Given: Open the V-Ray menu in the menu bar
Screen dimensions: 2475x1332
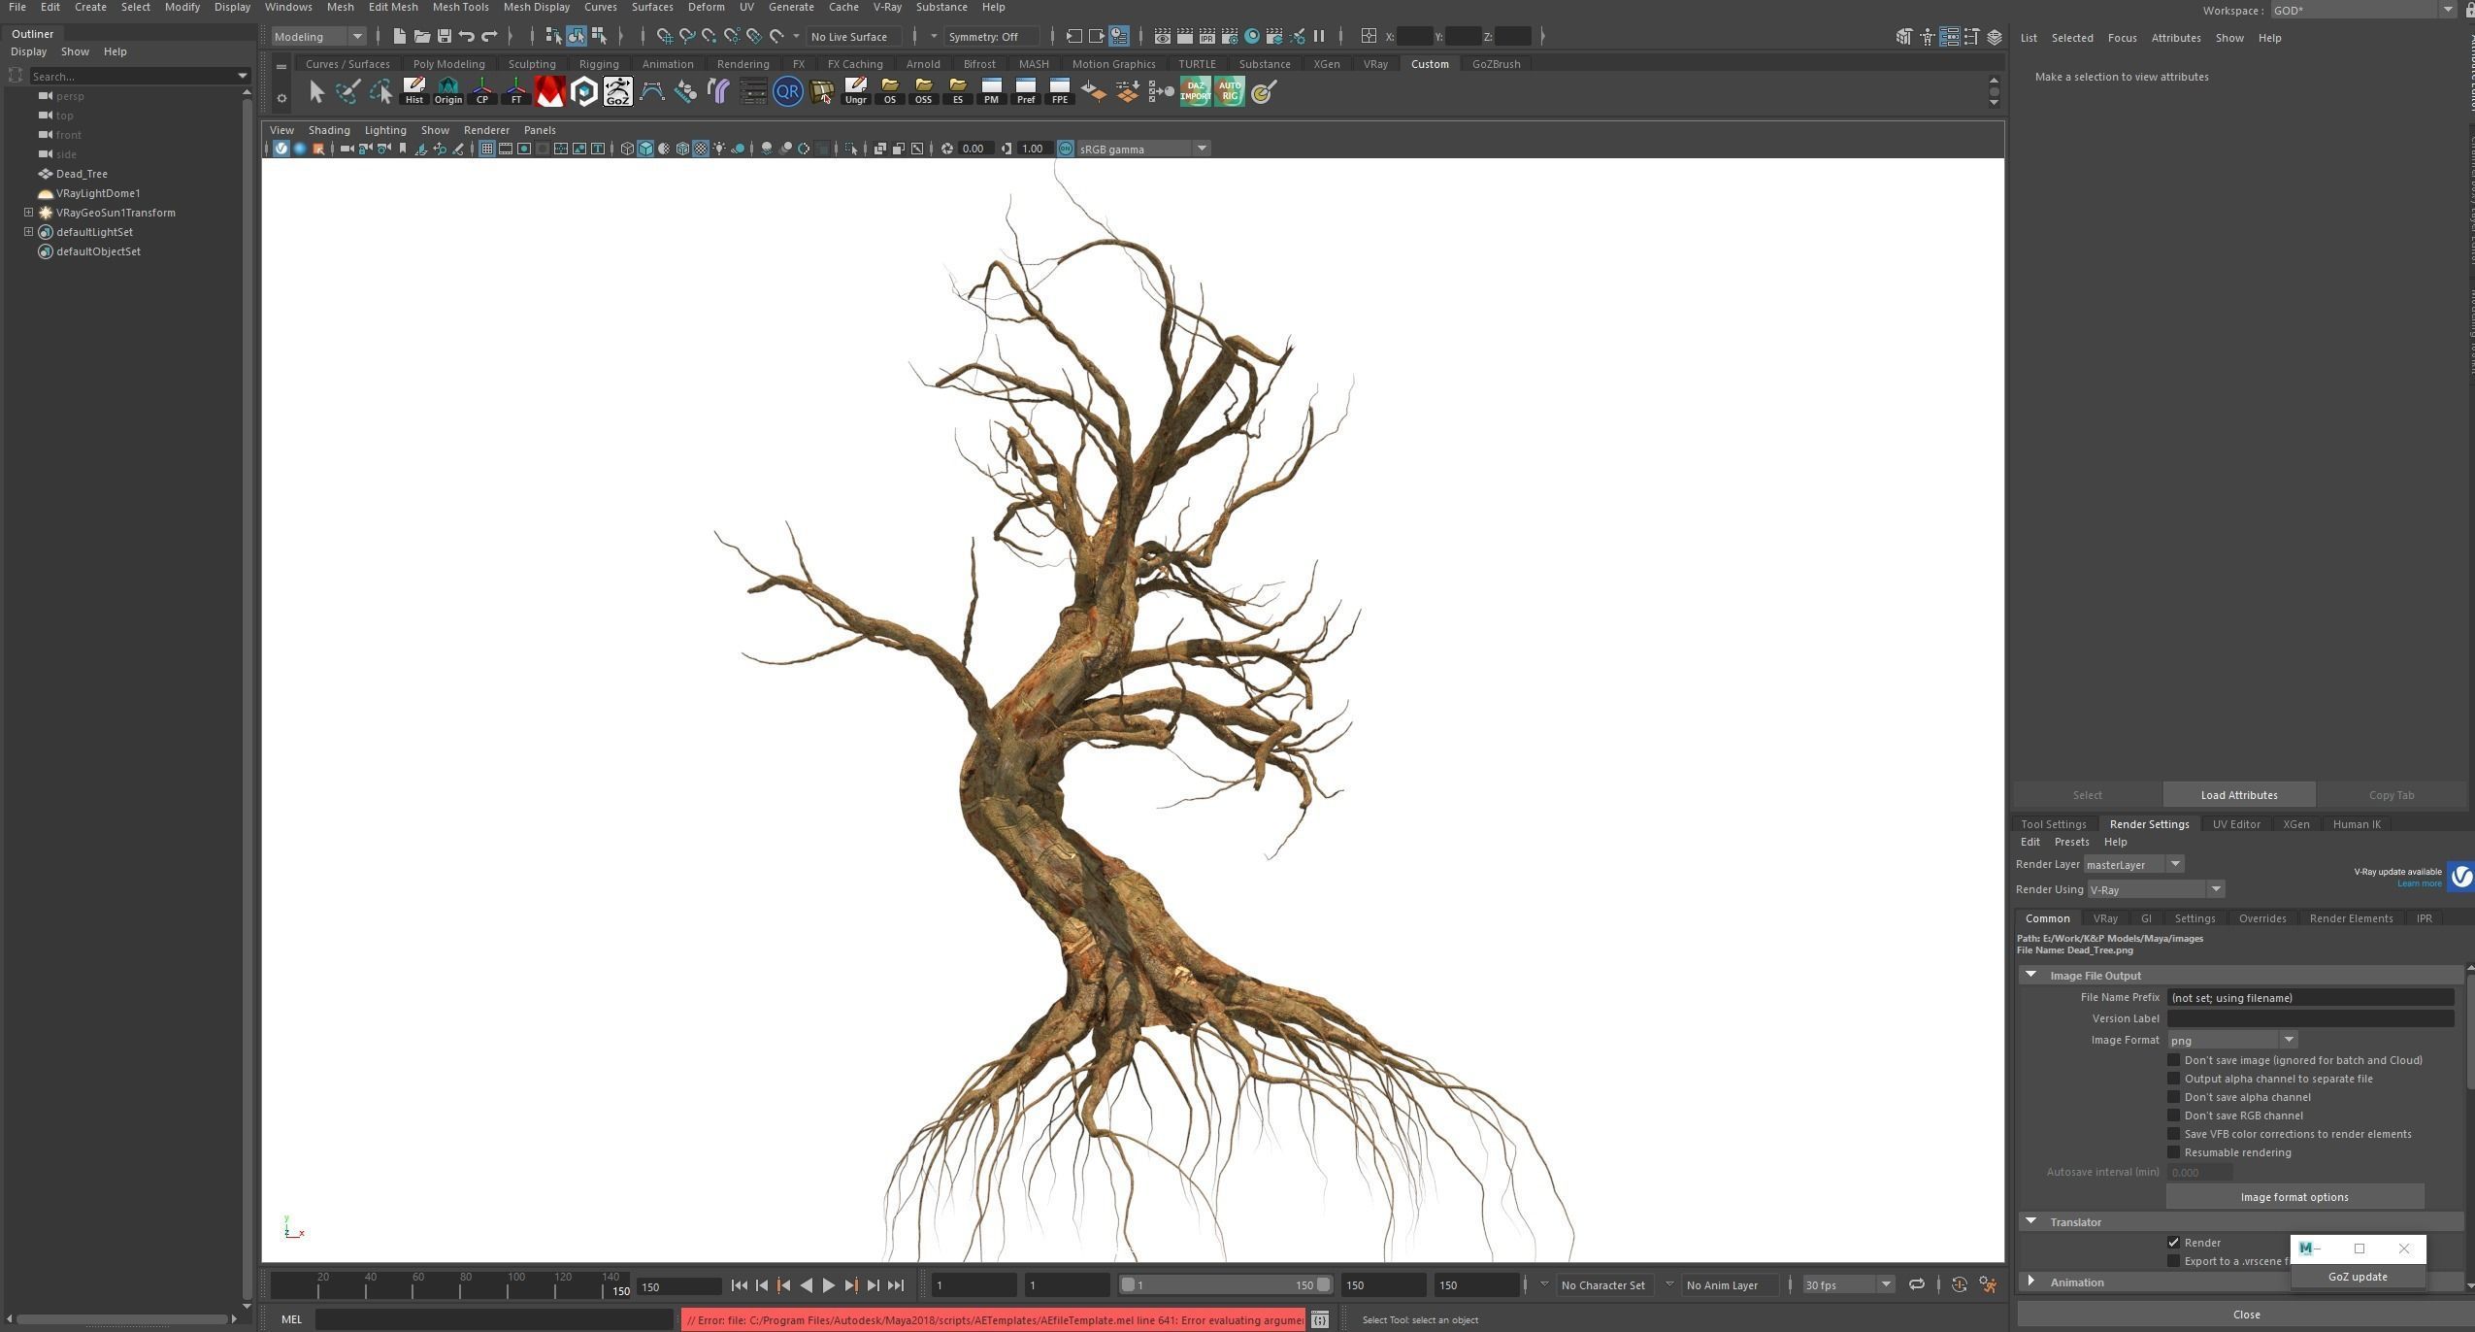Looking at the screenshot, I should click(887, 7).
